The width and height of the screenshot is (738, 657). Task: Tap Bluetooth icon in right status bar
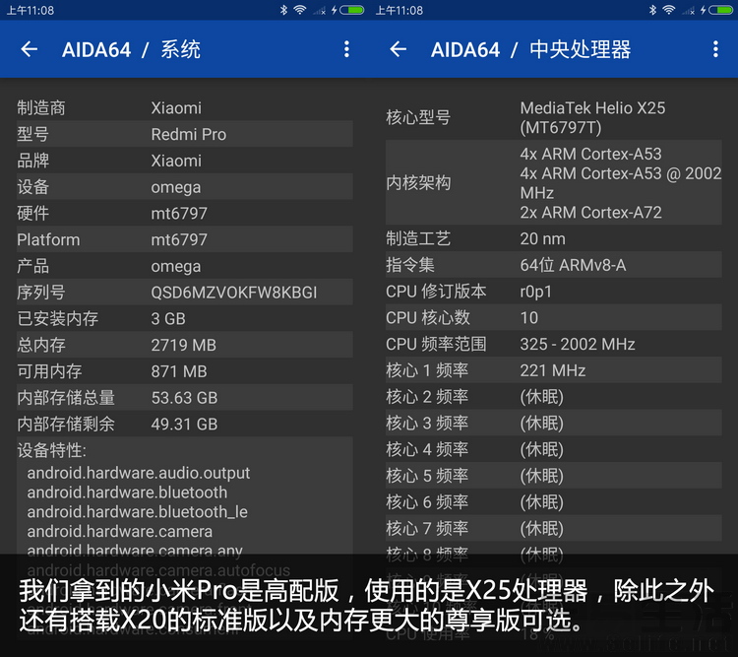click(x=652, y=10)
